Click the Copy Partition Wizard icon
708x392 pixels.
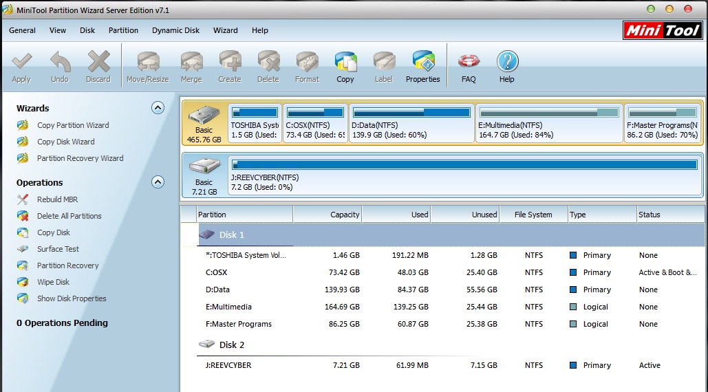coord(23,125)
